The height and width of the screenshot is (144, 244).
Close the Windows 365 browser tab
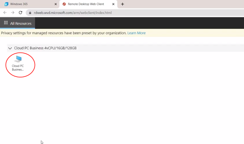[x=55, y=4]
